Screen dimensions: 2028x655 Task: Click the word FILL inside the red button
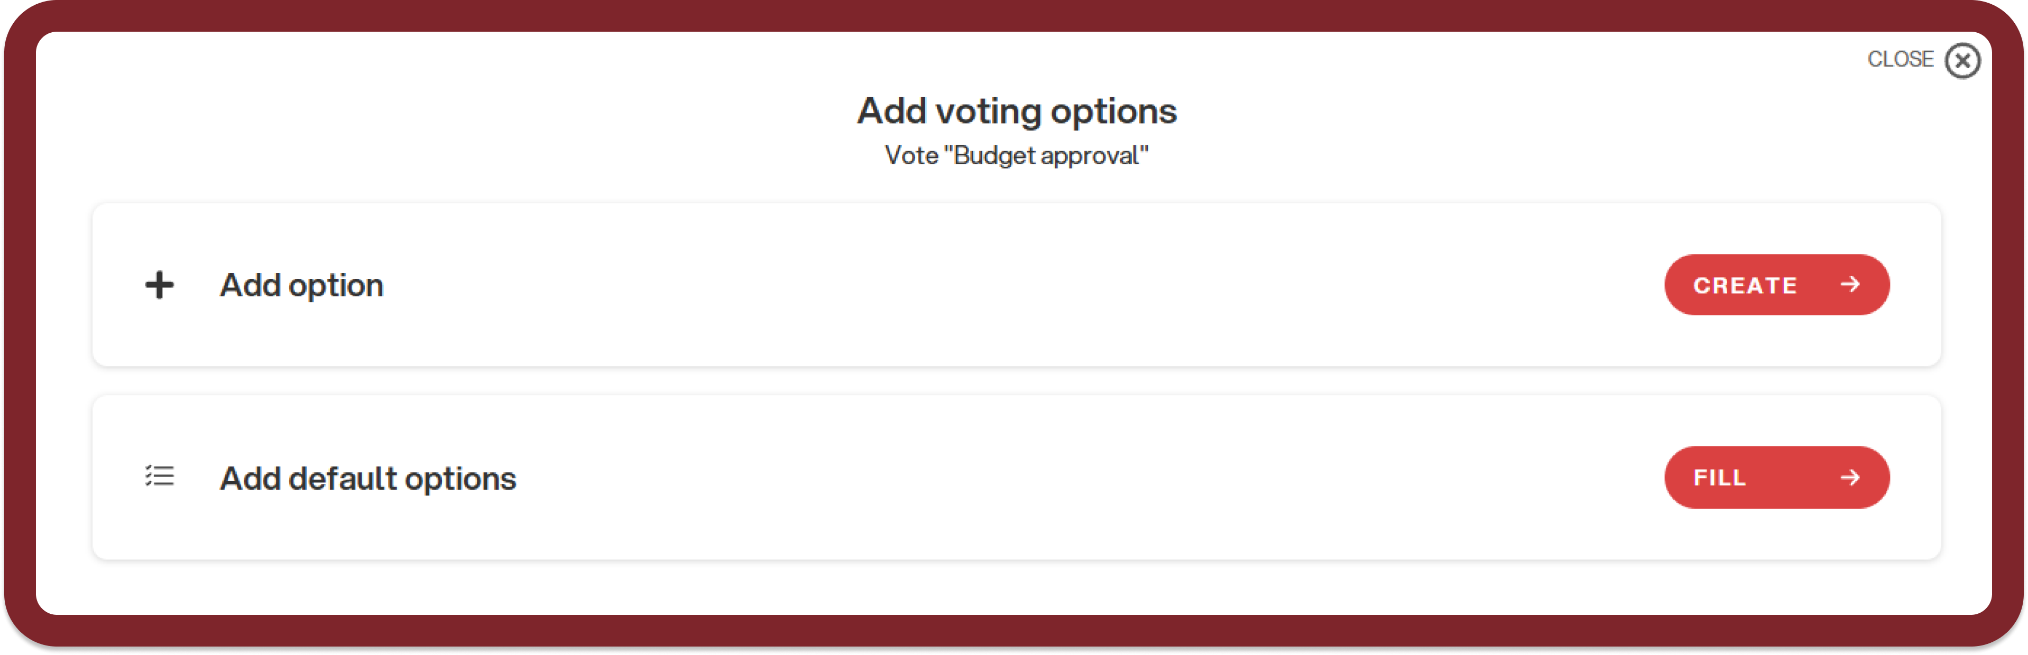pyautogui.click(x=1719, y=478)
